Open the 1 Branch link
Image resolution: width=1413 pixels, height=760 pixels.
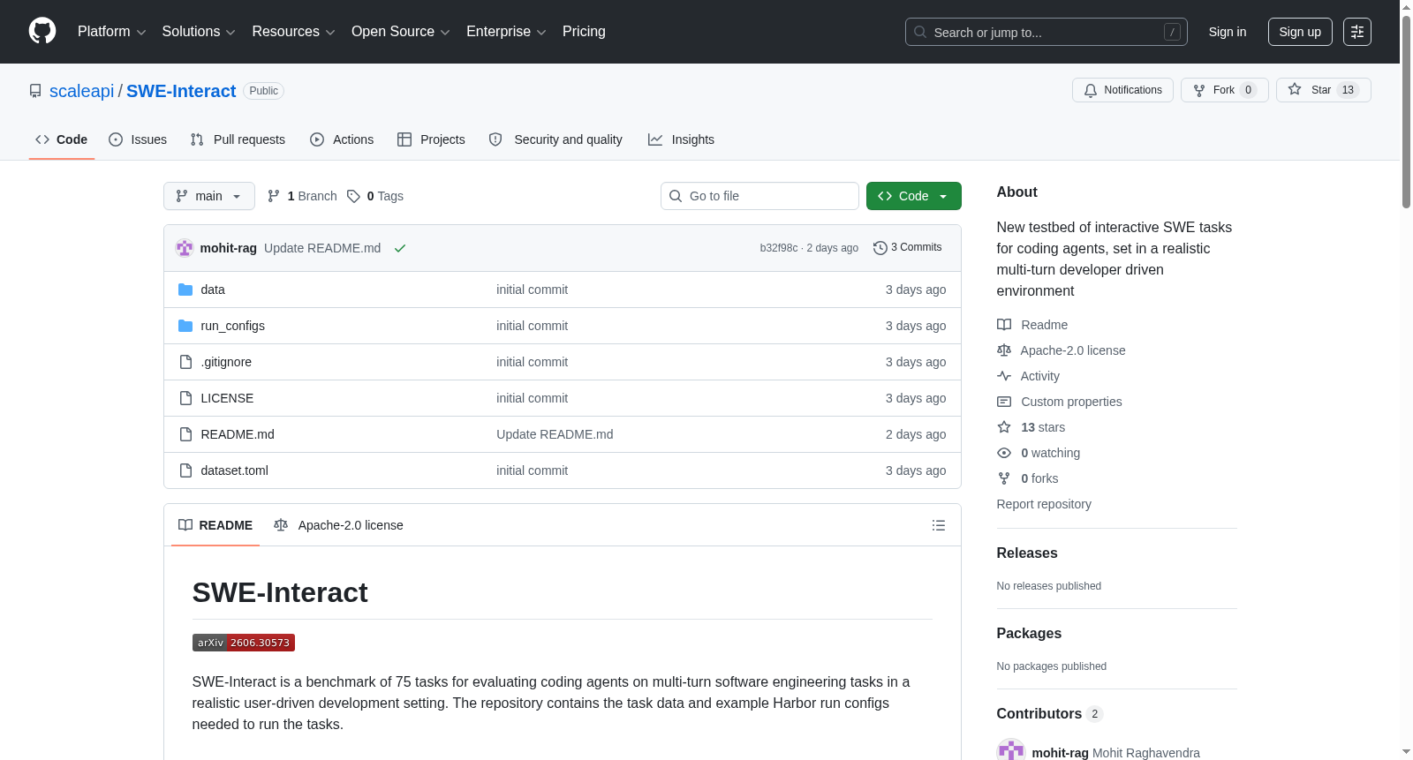tap(302, 196)
